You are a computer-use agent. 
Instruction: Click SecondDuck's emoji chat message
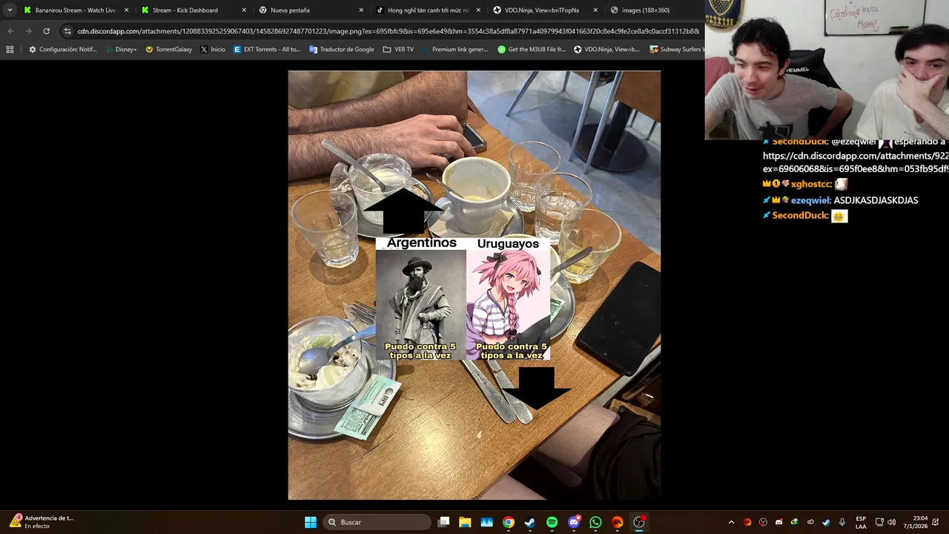[839, 216]
